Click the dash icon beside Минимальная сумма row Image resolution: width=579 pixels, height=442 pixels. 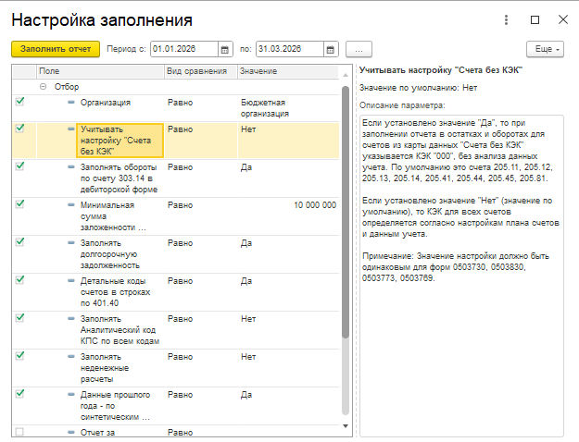[71, 205]
